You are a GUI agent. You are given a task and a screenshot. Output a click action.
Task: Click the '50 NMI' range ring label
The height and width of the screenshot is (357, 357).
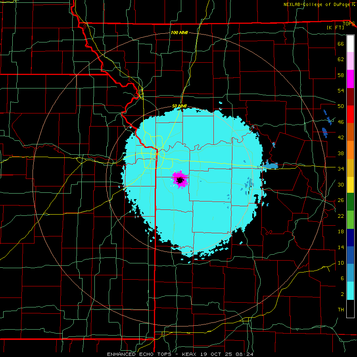[179, 106]
